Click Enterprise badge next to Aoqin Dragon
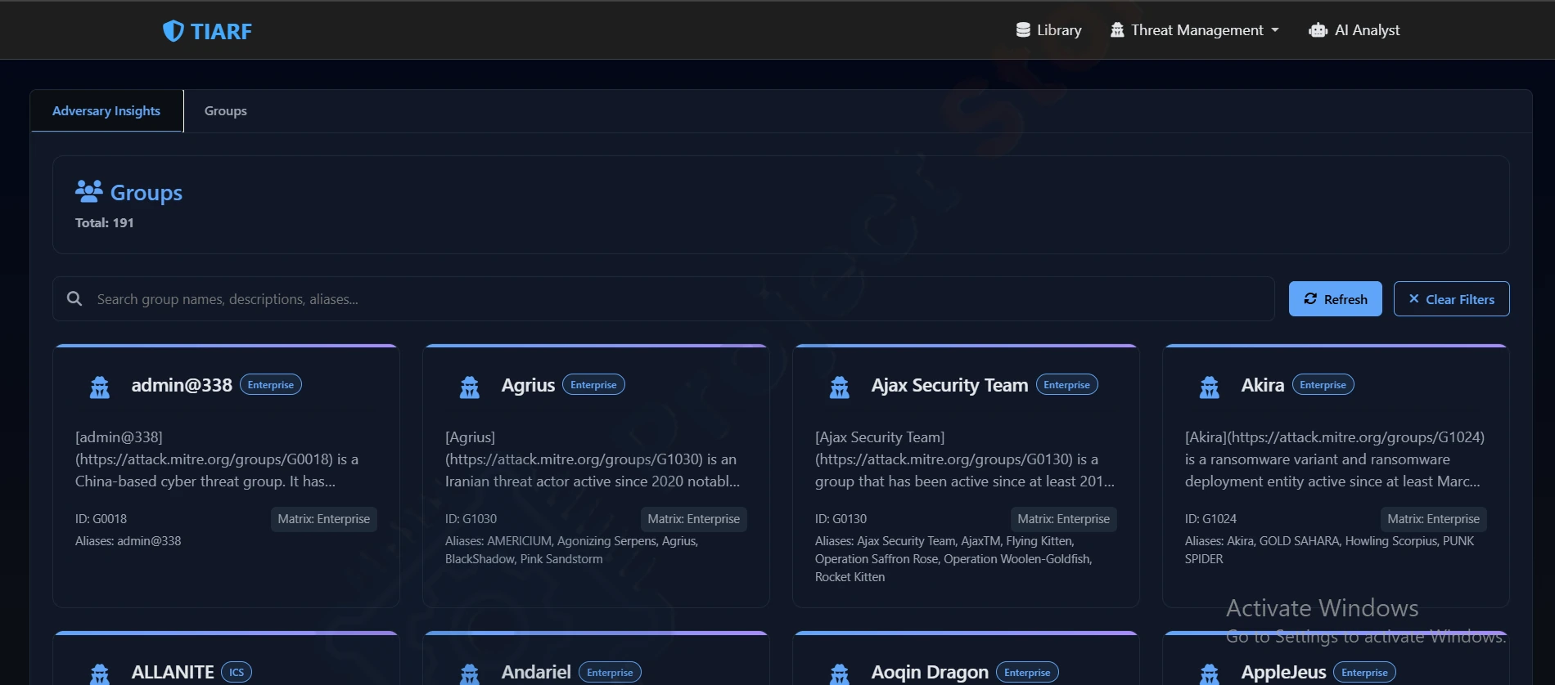 tap(1027, 672)
